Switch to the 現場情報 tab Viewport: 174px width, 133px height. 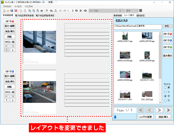[118, 16]
